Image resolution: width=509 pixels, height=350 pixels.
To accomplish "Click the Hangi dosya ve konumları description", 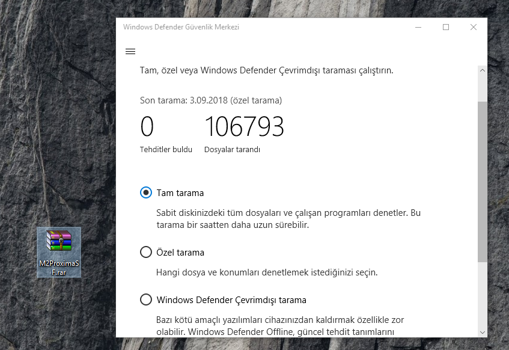I will coord(267,272).
